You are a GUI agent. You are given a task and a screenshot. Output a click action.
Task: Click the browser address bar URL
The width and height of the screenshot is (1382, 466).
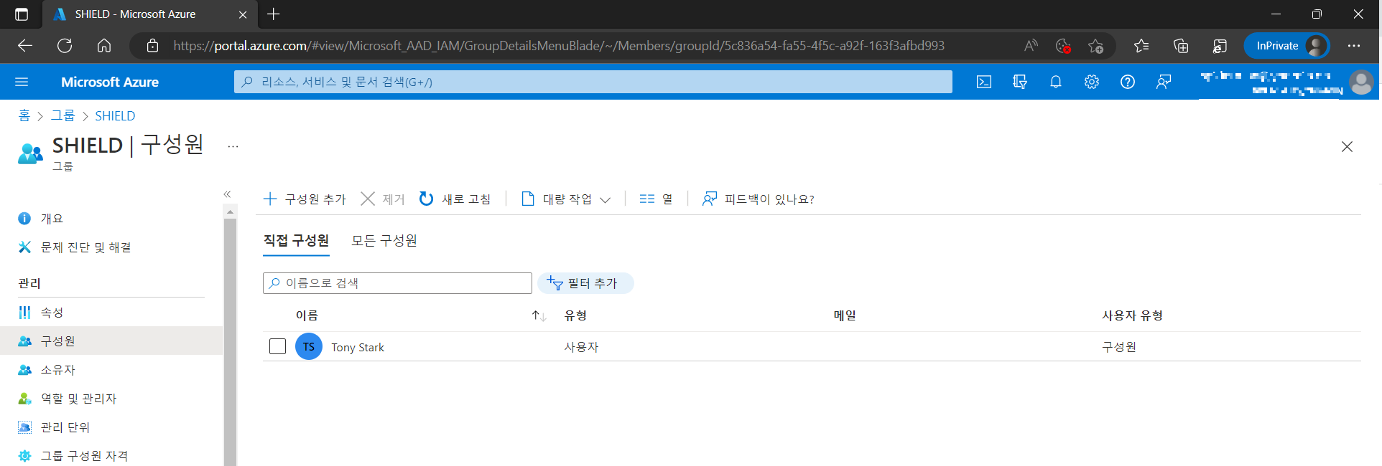pos(559,46)
